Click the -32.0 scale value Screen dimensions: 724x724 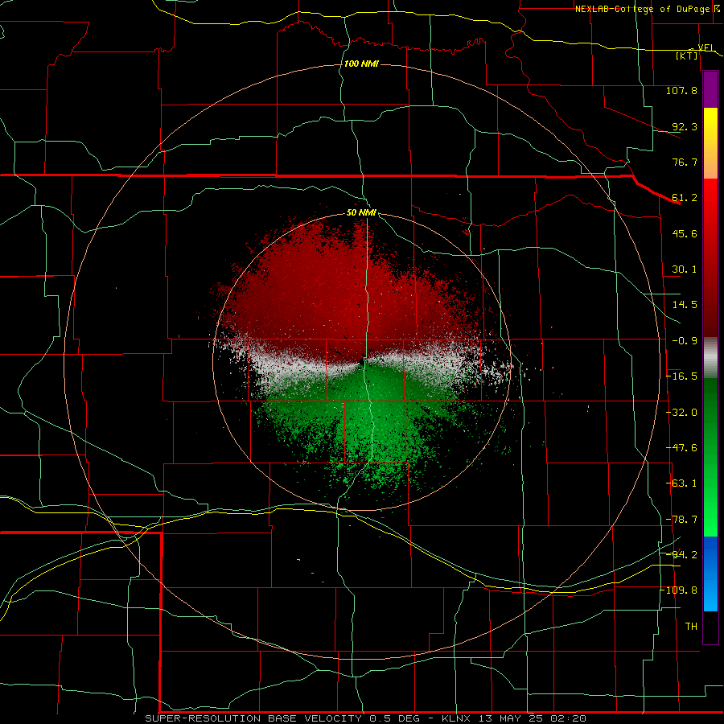pyautogui.click(x=681, y=413)
